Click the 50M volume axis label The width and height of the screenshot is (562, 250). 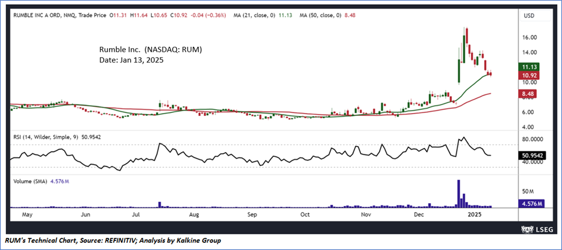529,191
